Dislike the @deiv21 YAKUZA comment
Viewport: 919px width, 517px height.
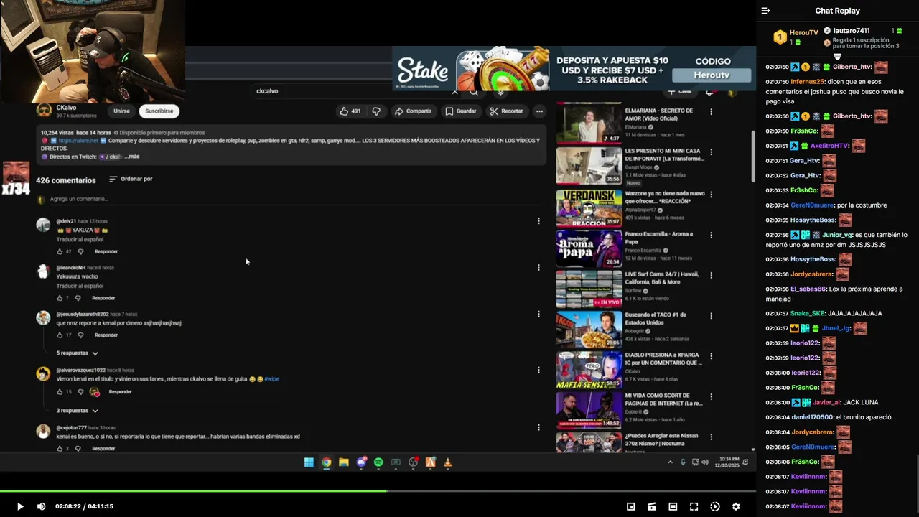coord(80,251)
